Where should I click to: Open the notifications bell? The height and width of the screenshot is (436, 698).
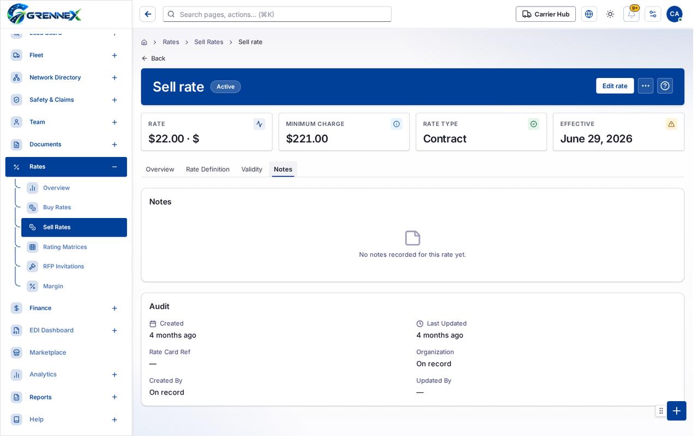click(631, 14)
